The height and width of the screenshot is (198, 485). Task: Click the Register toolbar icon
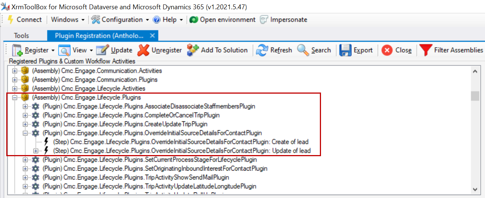click(x=17, y=50)
